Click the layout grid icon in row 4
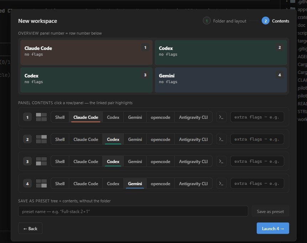This screenshot has height=243, width=307. tap(41, 184)
